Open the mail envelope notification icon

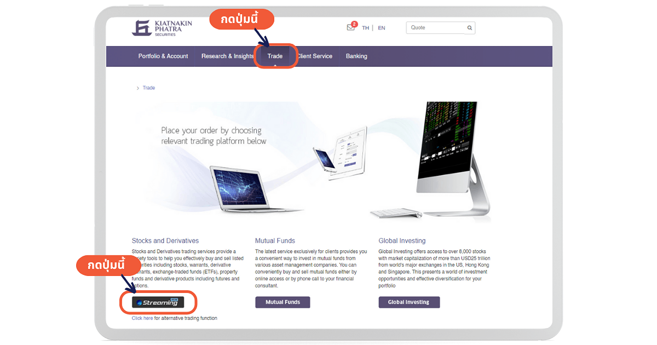click(351, 27)
